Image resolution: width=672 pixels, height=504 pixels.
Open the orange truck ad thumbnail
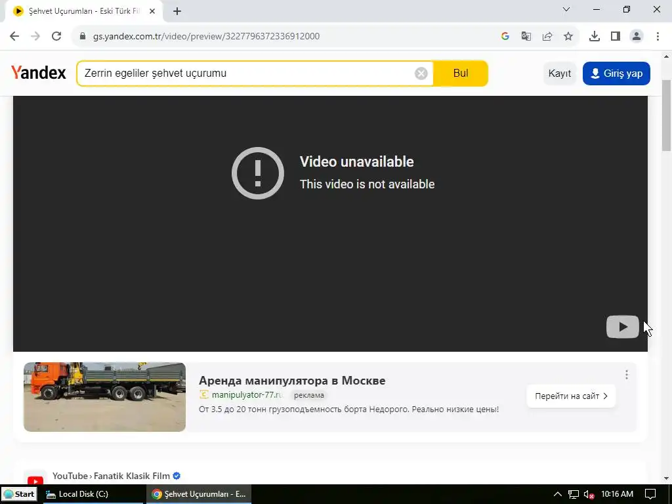pos(104,397)
